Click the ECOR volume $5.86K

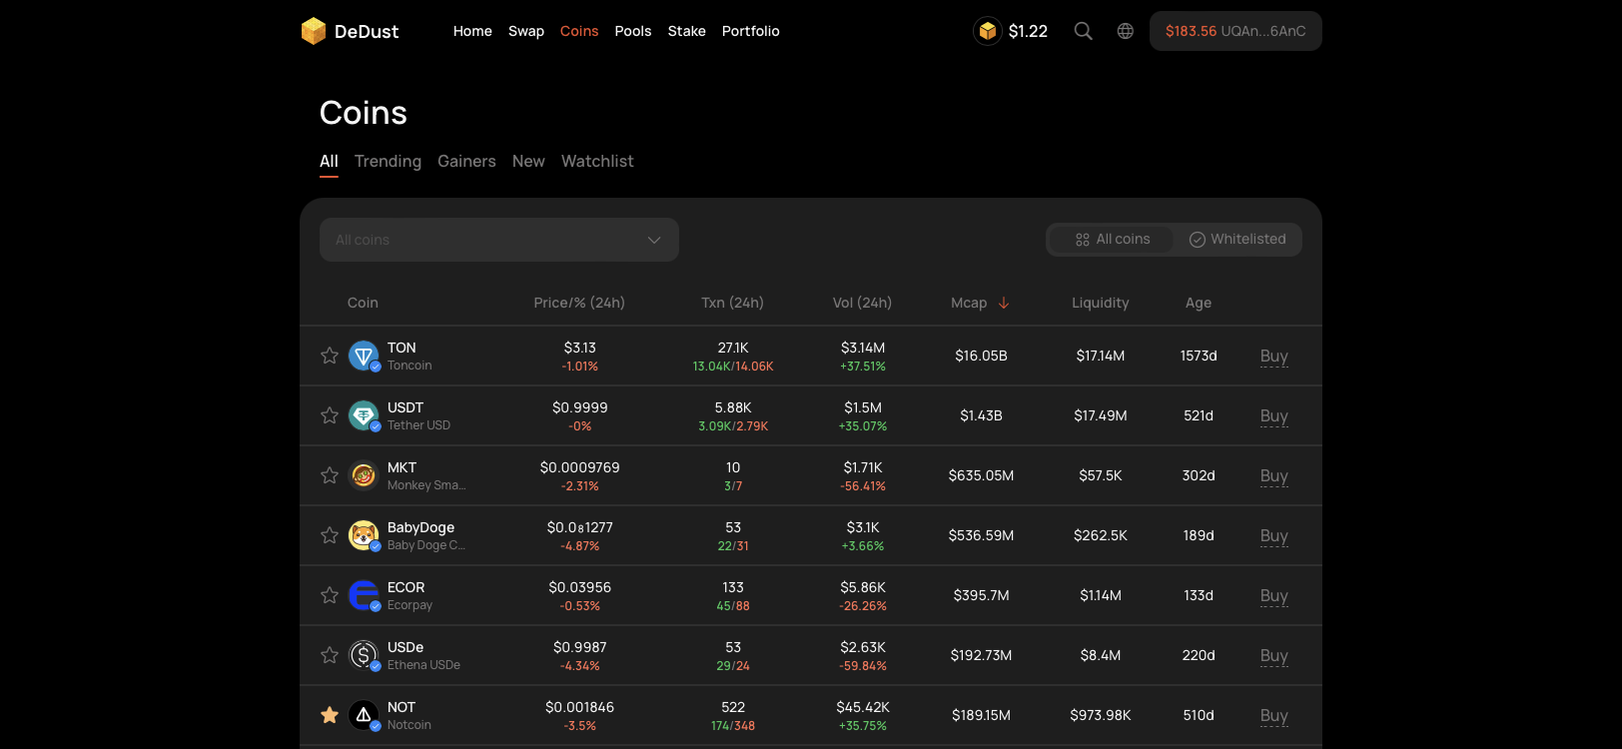tap(863, 587)
